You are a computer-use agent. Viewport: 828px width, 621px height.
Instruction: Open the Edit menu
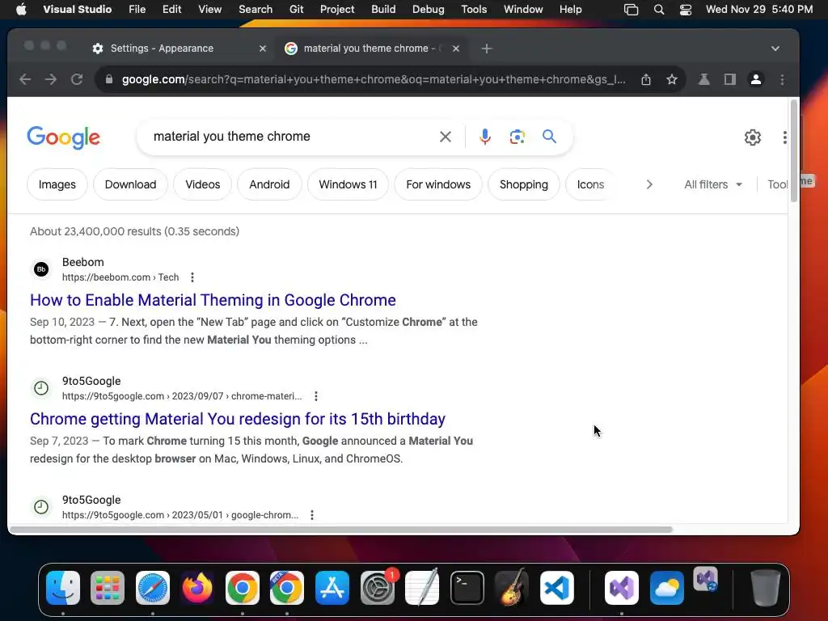[171, 9]
